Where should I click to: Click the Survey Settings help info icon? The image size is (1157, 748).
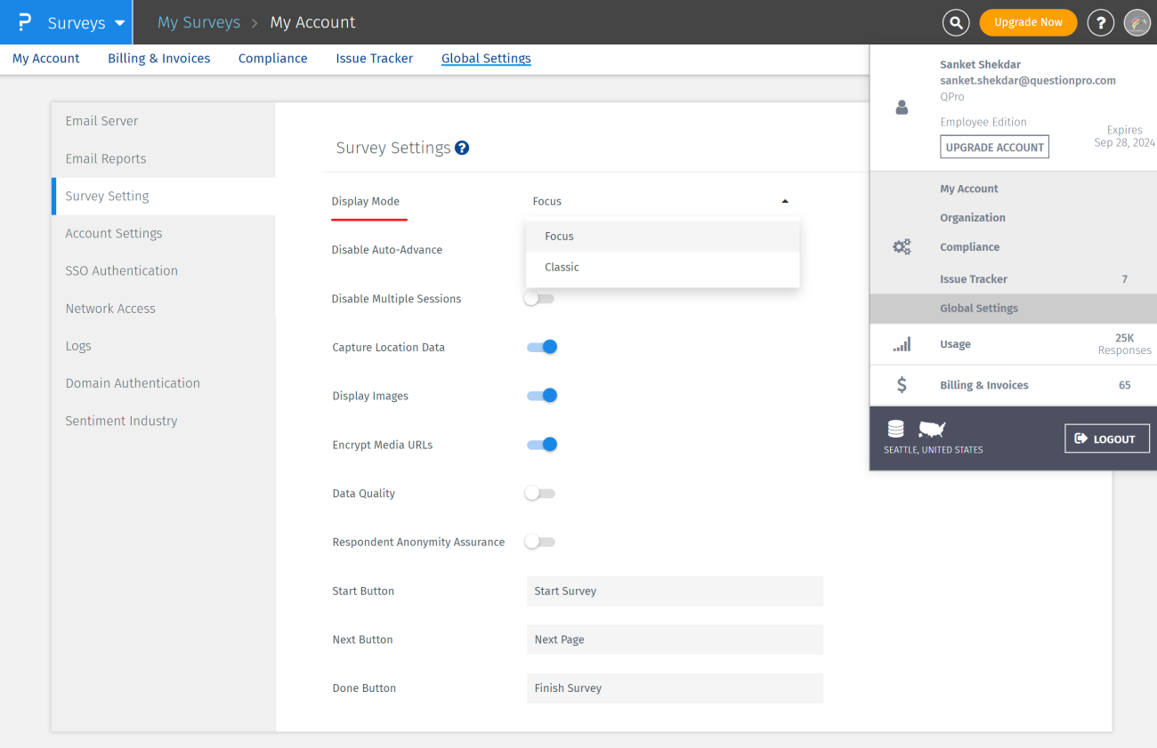pos(462,148)
